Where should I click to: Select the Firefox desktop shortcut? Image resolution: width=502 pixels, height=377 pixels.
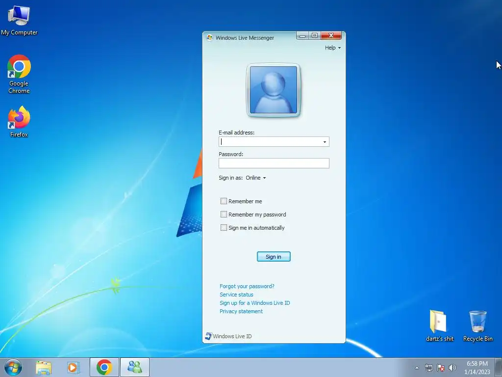19,122
